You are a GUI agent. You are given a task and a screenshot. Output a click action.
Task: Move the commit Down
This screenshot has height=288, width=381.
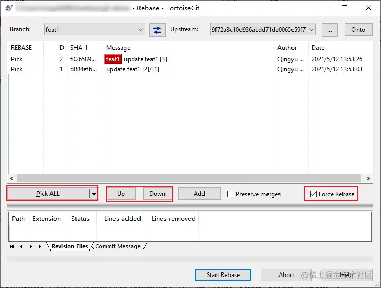point(158,194)
